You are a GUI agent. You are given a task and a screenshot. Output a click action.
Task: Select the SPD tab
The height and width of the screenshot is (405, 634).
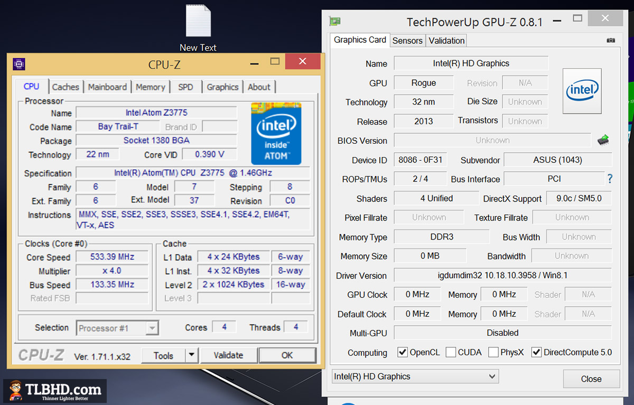click(x=185, y=87)
